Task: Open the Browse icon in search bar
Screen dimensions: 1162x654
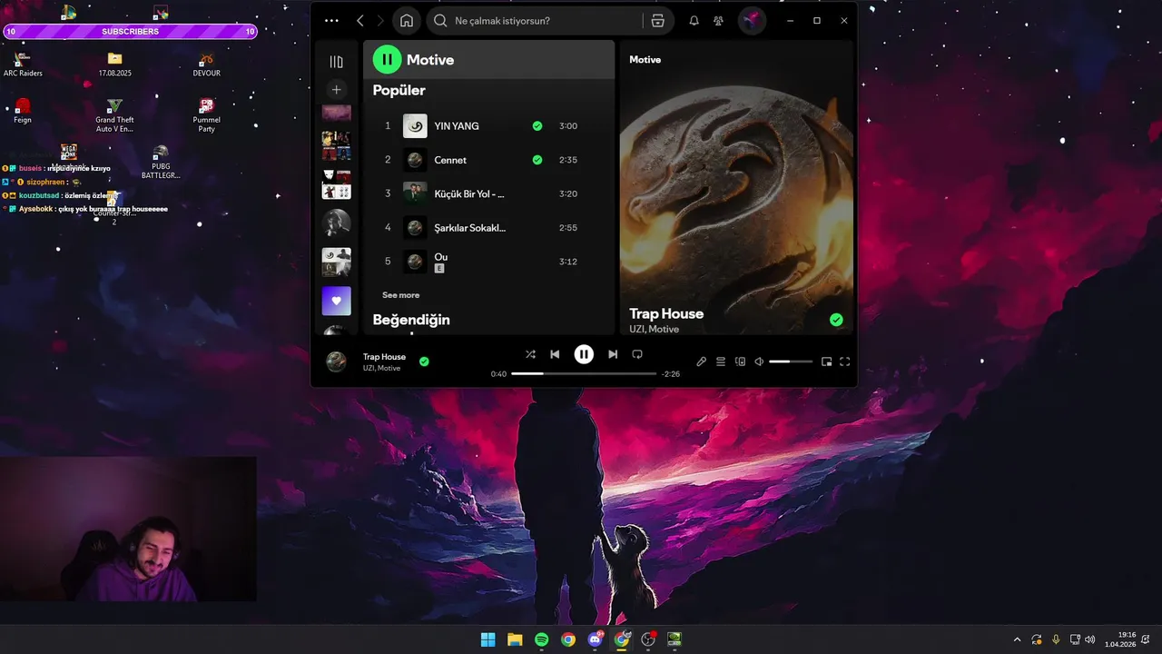Action: 658,21
